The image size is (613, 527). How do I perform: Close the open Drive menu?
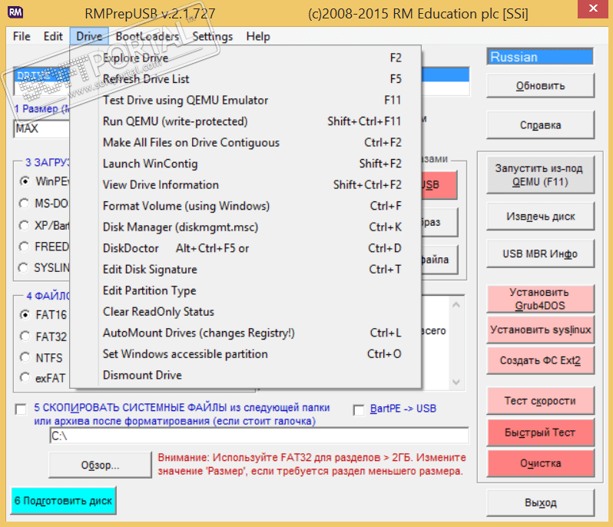coord(89,36)
